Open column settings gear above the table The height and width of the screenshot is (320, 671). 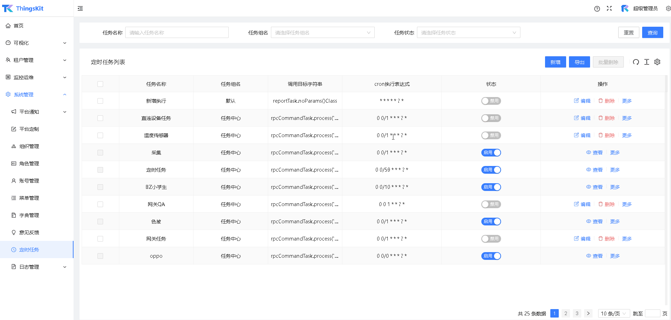pos(657,62)
